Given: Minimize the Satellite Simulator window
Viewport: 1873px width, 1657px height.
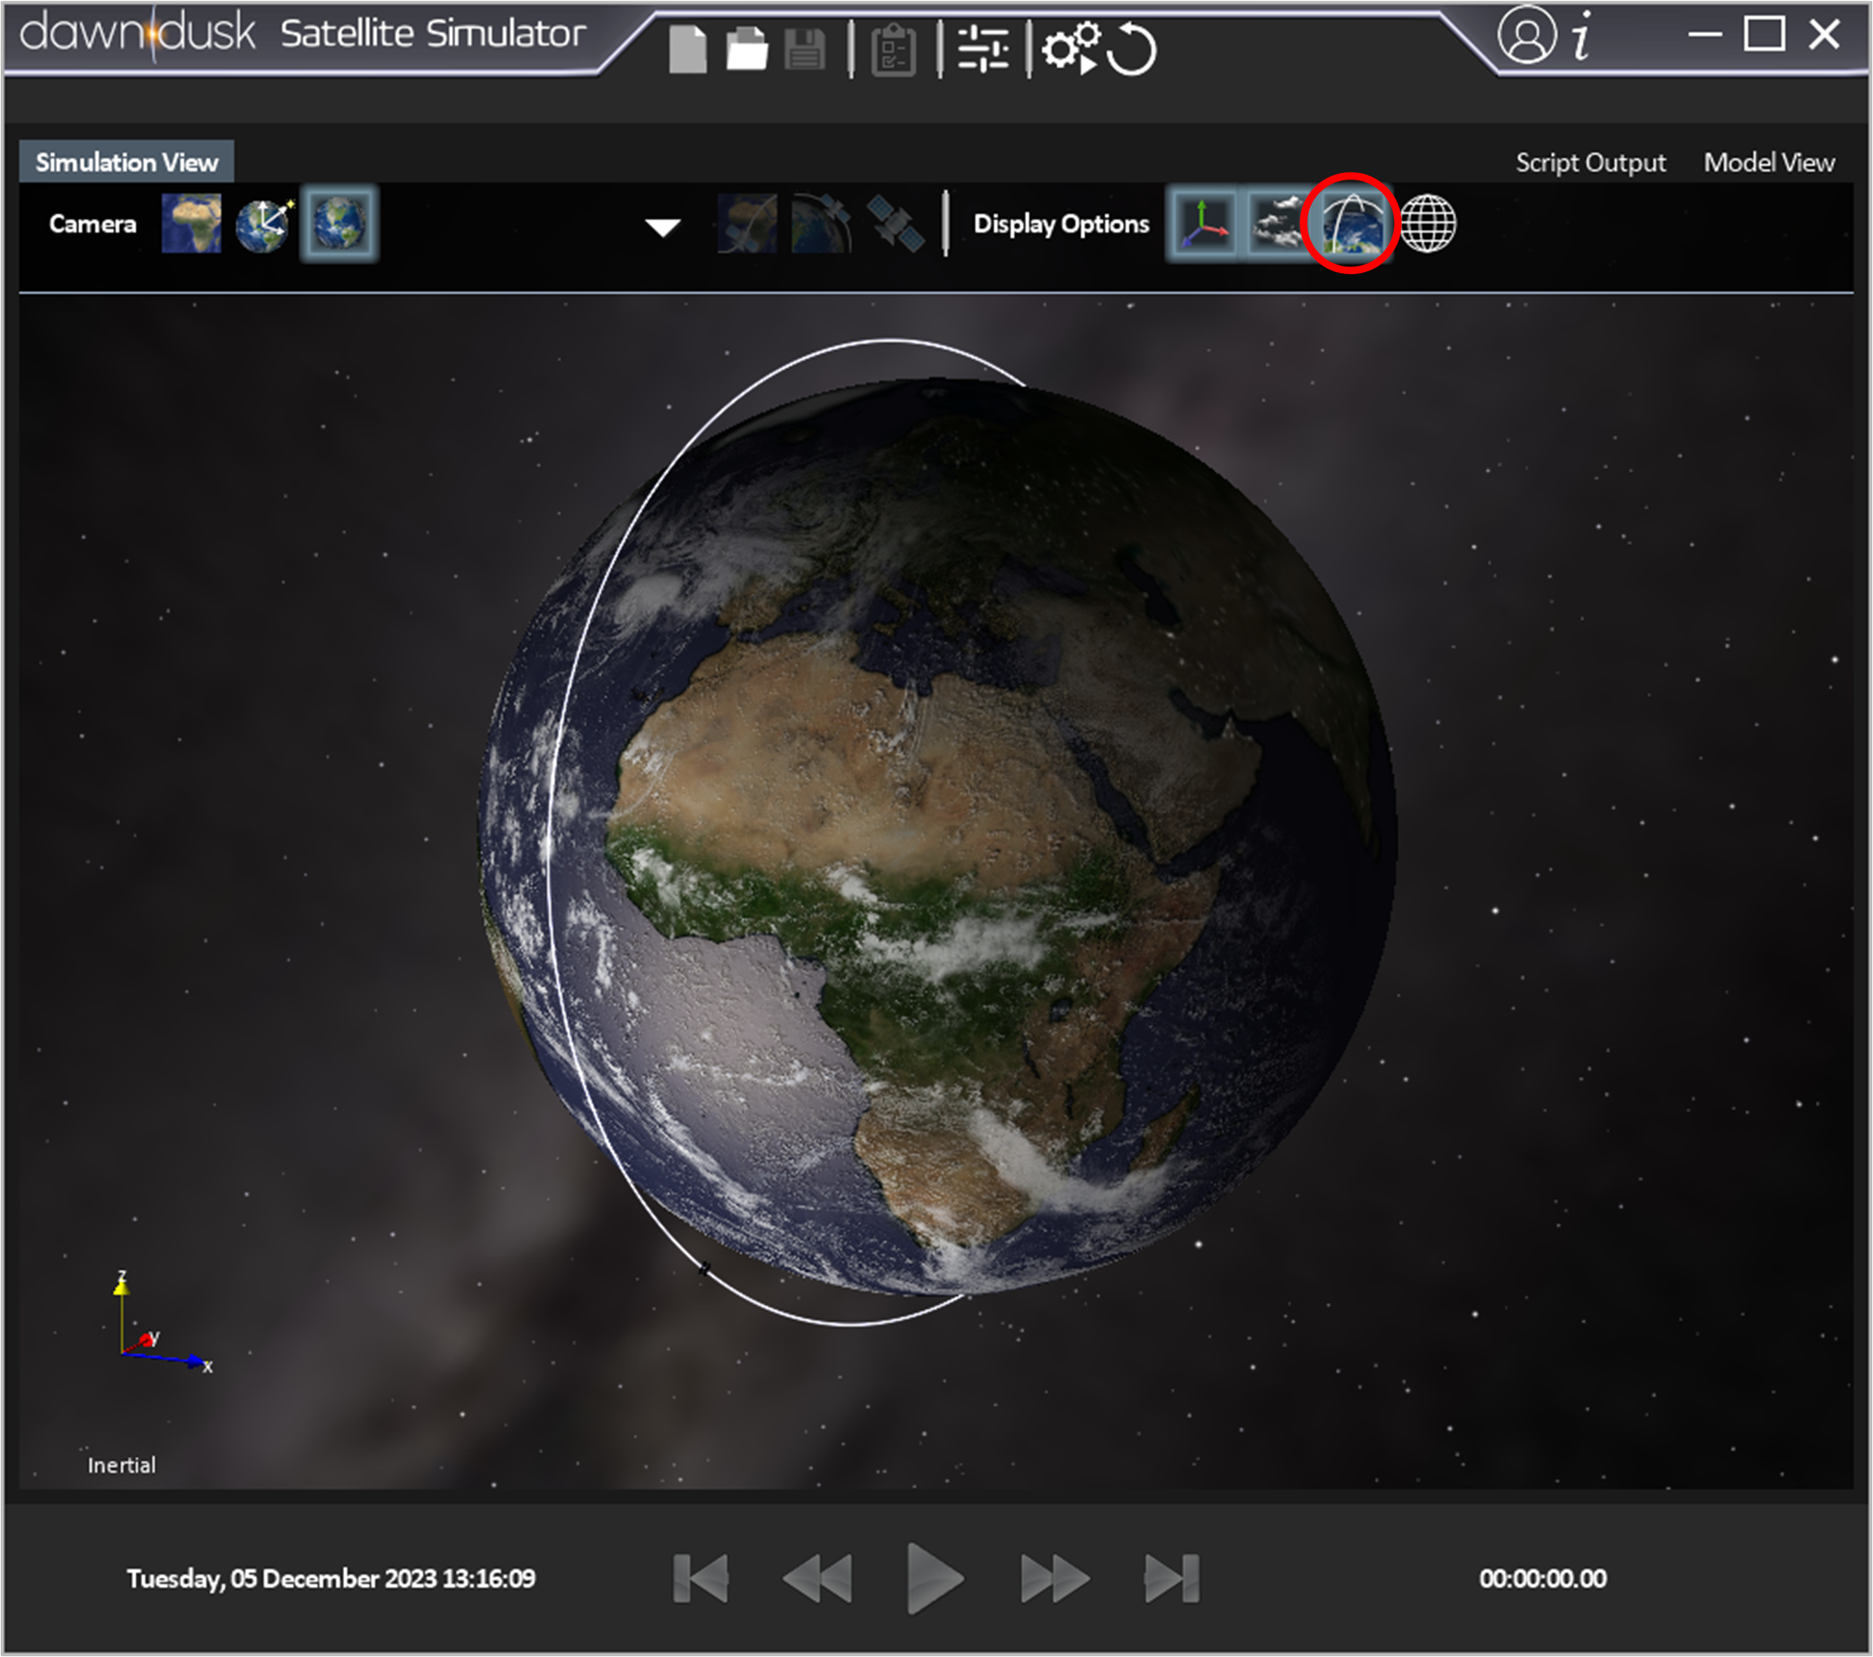Looking at the screenshot, I should tap(1705, 35).
